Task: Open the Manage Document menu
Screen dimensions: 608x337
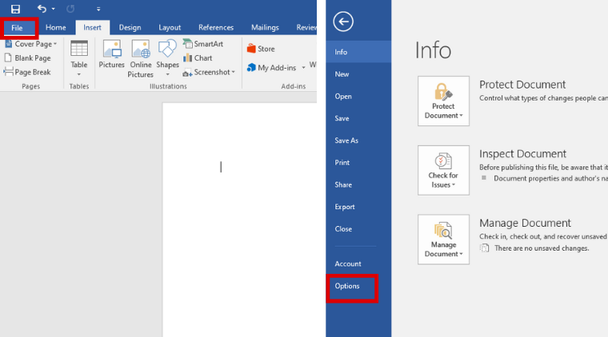Action: 443,240
